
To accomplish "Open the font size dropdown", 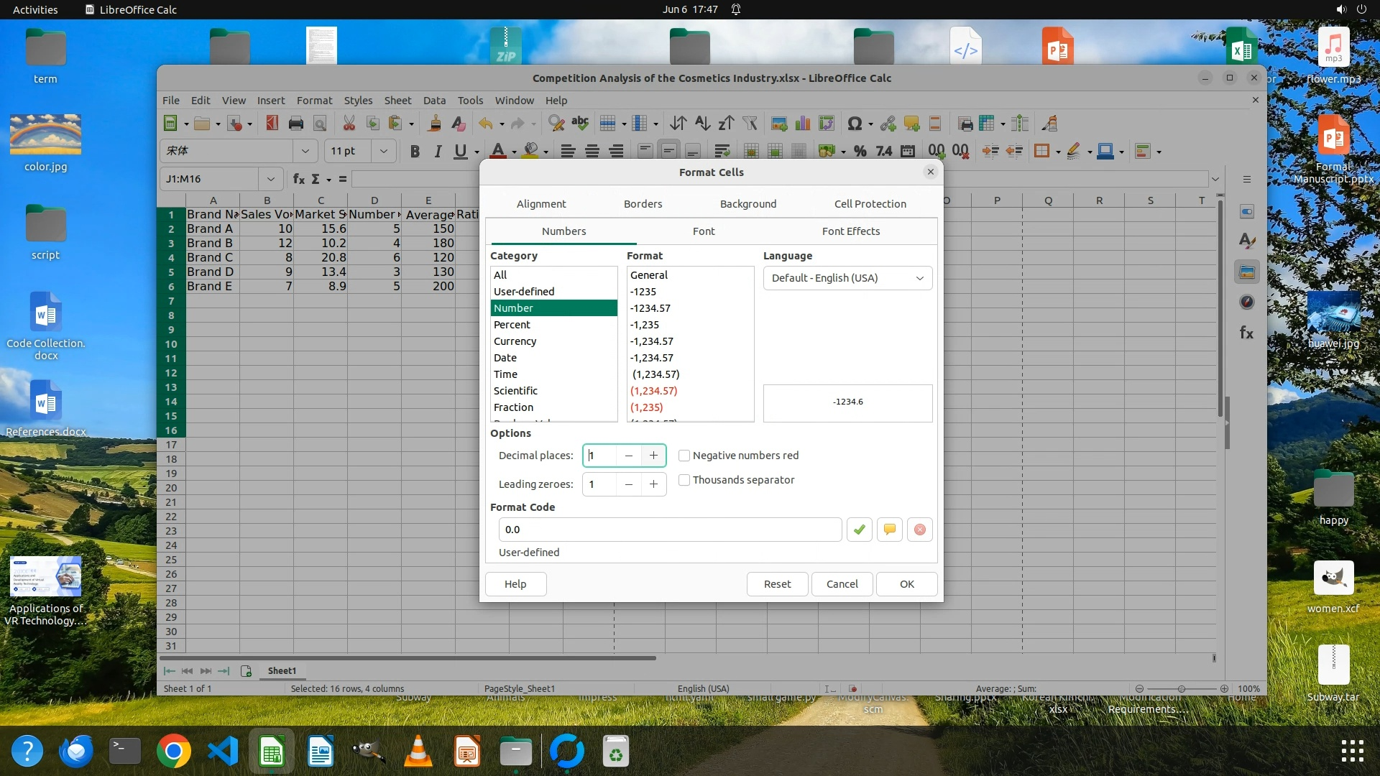I will click(383, 151).
